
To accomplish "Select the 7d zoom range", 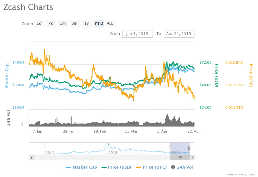I will [x=51, y=23].
